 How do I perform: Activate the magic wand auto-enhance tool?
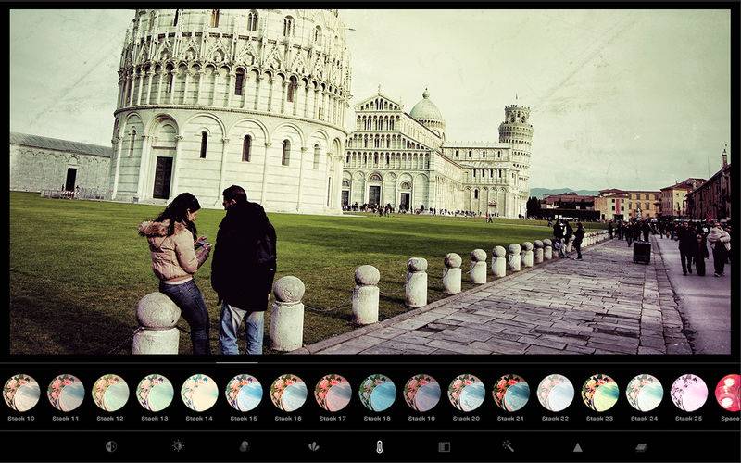(509, 446)
